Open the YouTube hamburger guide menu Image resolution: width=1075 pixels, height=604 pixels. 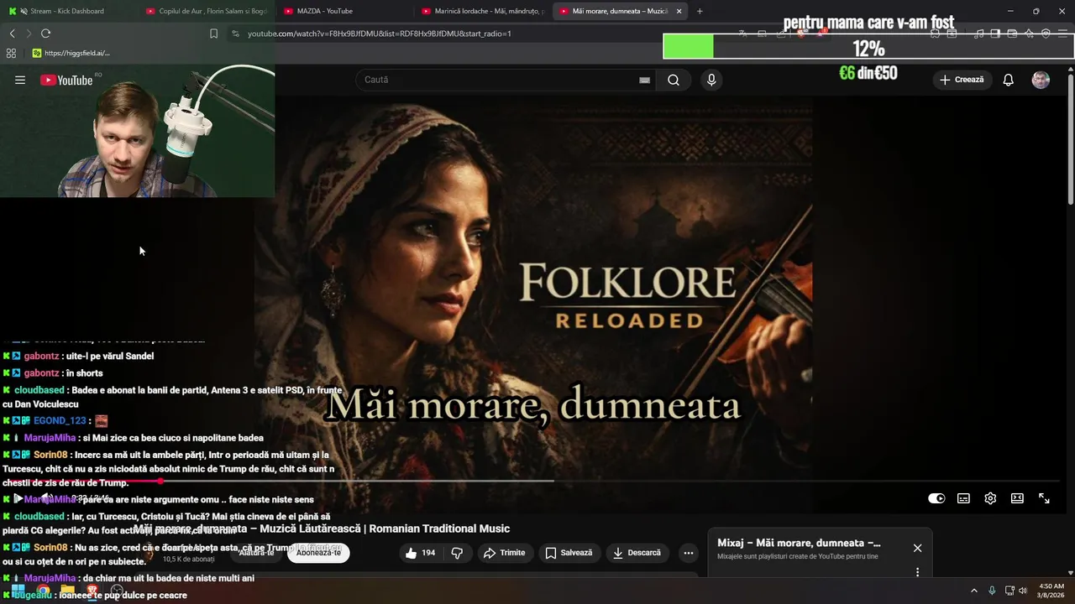(x=20, y=80)
